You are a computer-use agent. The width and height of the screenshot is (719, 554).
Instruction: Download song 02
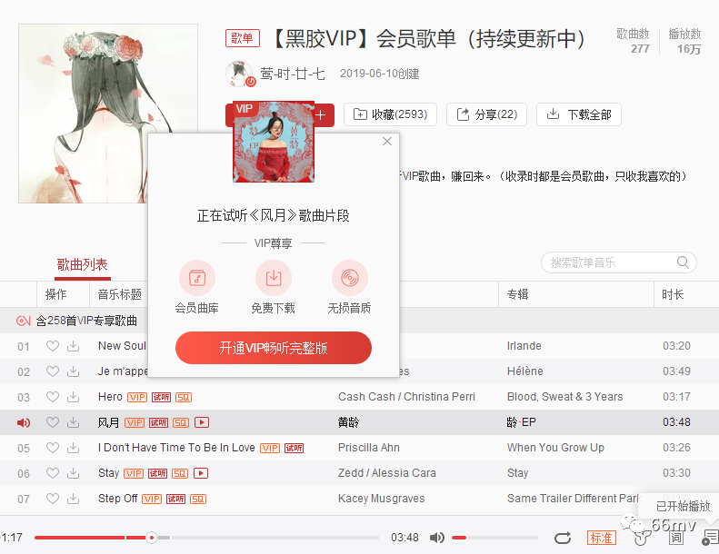click(x=74, y=371)
